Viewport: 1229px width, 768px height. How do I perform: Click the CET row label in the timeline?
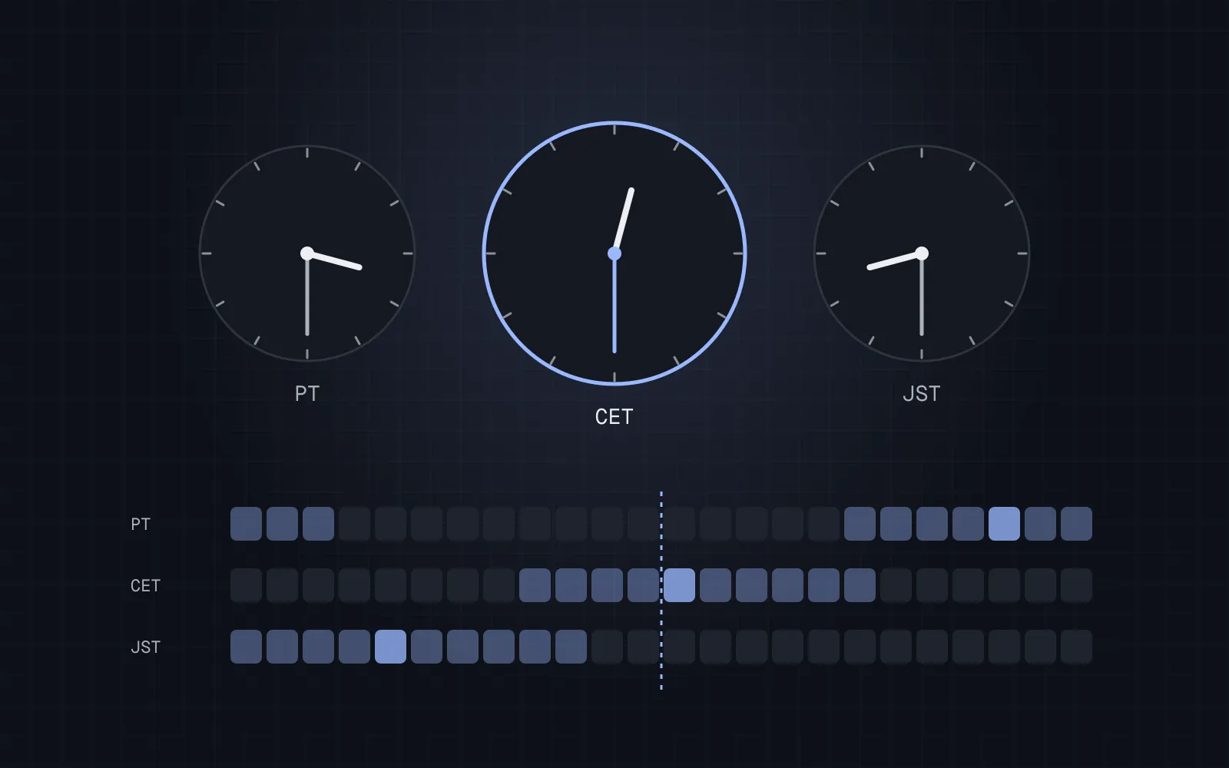click(145, 585)
